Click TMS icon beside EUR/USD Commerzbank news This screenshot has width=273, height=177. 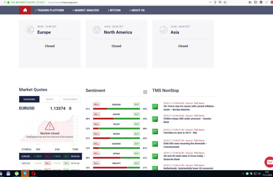155,144
